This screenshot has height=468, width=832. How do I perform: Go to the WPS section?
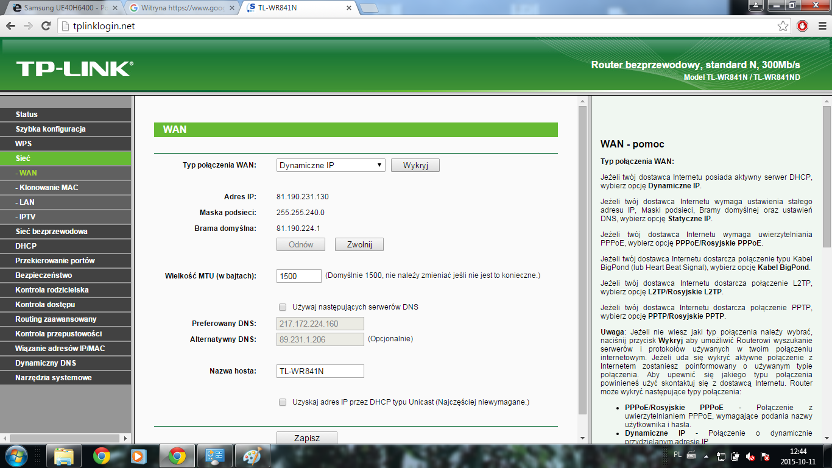66,144
